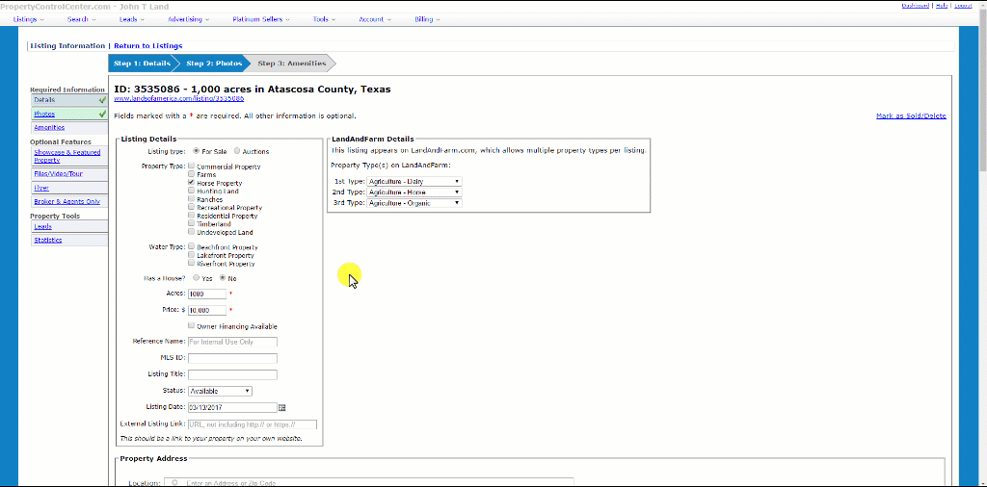
Task: Click the Acres input field
Action: coord(207,294)
